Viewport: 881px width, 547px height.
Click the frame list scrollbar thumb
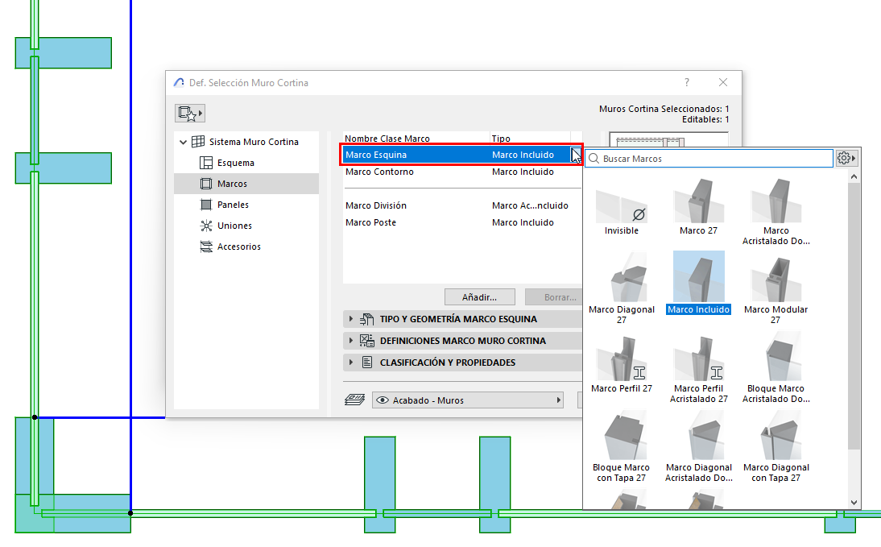pos(854,315)
